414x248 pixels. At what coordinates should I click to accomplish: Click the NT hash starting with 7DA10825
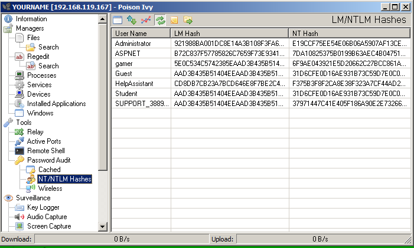349,54
